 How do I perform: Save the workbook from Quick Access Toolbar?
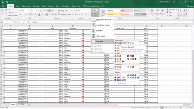(3, 2)
